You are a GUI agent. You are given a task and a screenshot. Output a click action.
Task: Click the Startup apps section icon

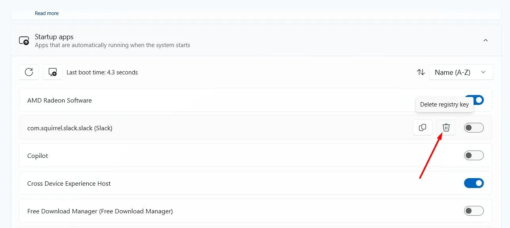click(24, 40)
